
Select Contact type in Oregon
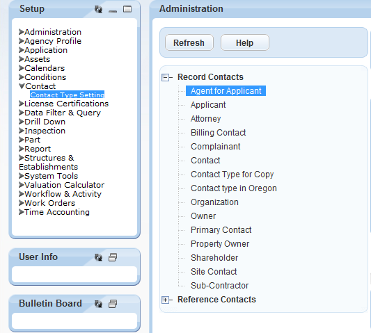point(234,188)
